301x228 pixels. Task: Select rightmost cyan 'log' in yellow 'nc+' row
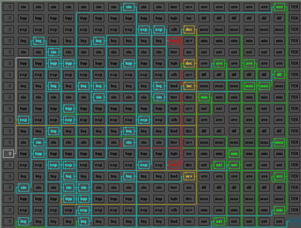point(129,176)
